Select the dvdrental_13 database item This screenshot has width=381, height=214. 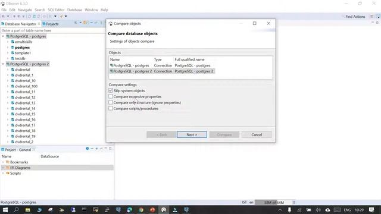(x=25, y=103)
